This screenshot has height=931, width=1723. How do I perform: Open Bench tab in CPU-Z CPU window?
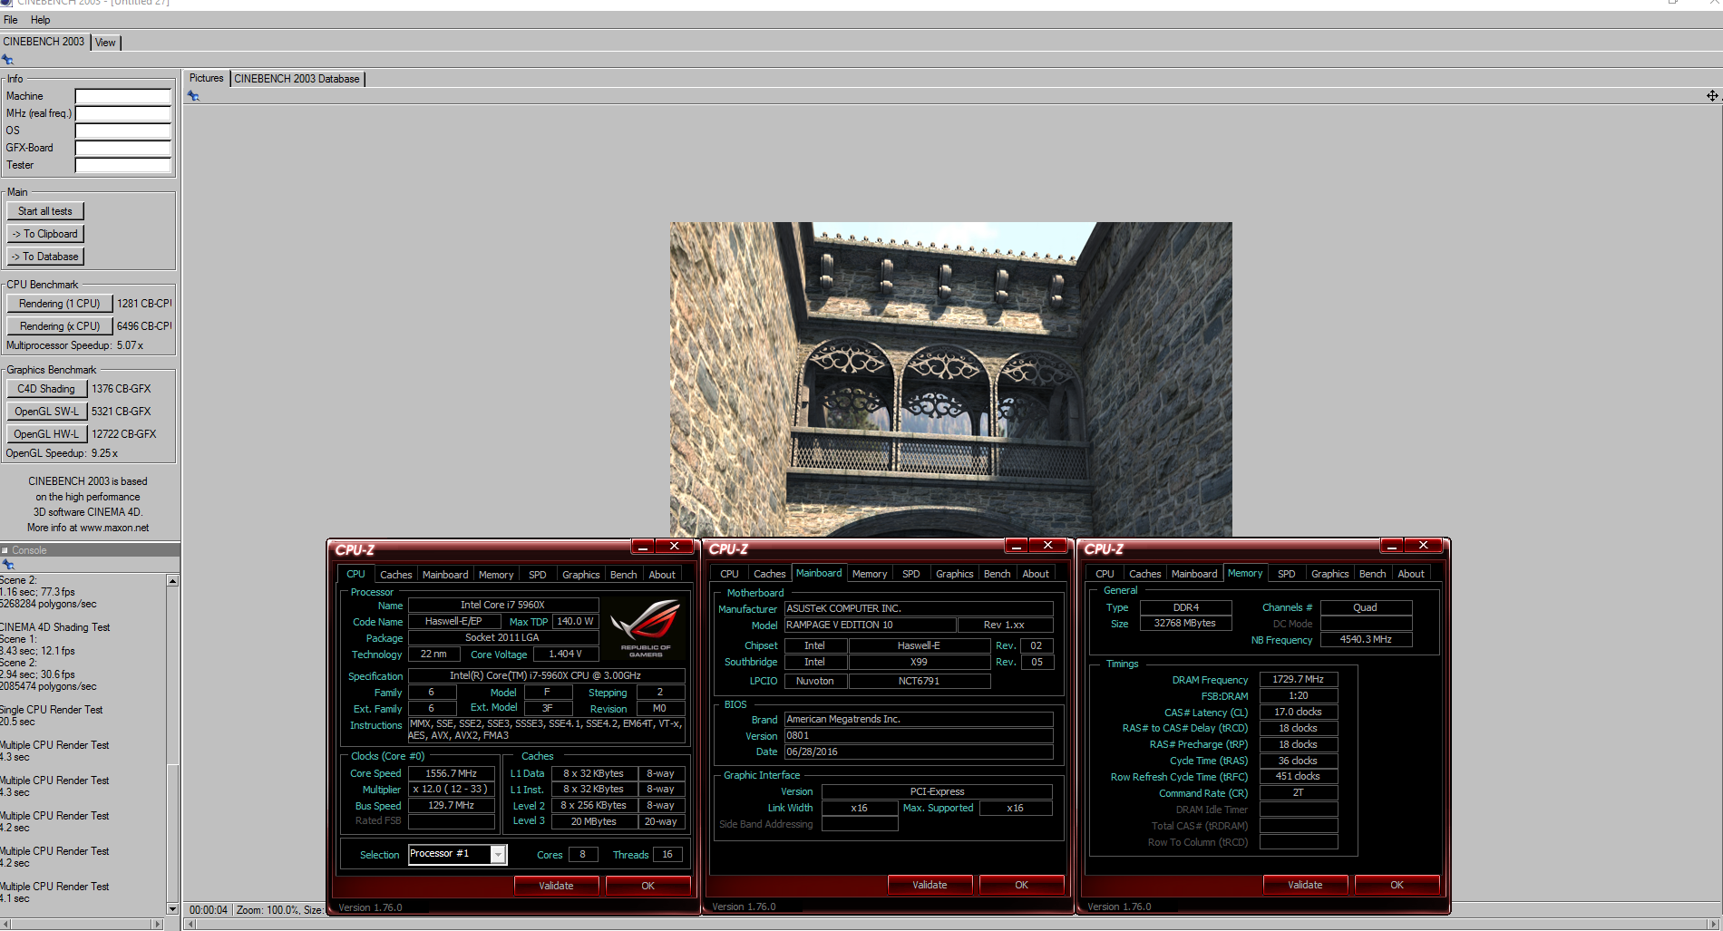[624, 575]
